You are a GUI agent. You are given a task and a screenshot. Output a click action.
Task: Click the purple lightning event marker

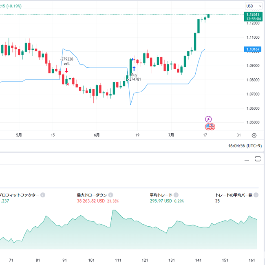tap(208, 119)
